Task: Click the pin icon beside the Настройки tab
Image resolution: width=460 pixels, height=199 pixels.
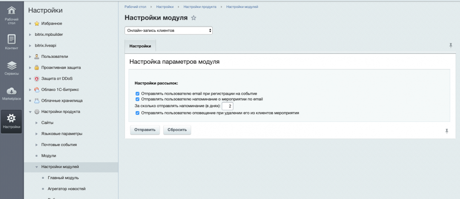Action: click(x=451, y=46)
